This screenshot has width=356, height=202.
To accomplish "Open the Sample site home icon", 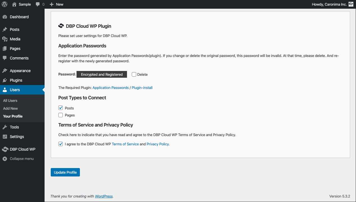I will coord(15,4).
